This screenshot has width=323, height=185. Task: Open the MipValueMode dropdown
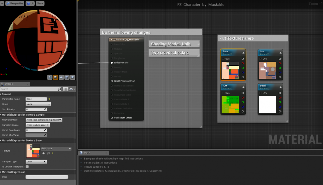tap(44, 120)
